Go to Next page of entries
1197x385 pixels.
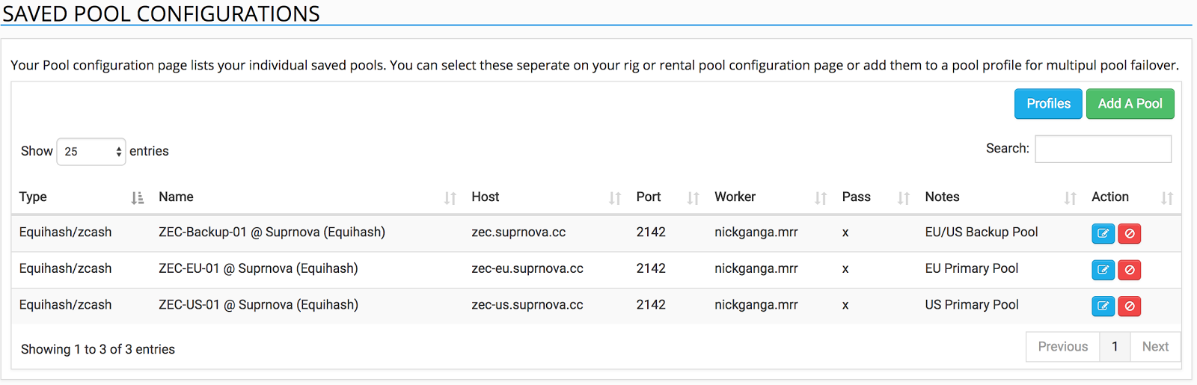[x=1155, y=347]
